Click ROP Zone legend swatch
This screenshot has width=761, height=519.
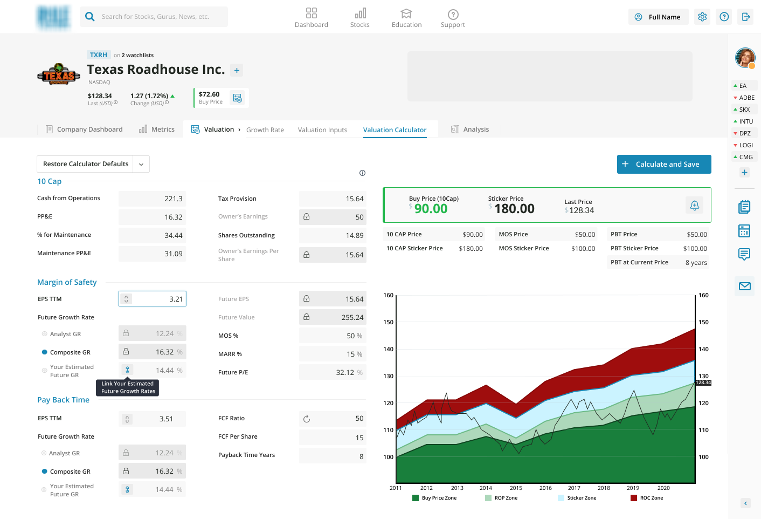[x=488, y=498]
